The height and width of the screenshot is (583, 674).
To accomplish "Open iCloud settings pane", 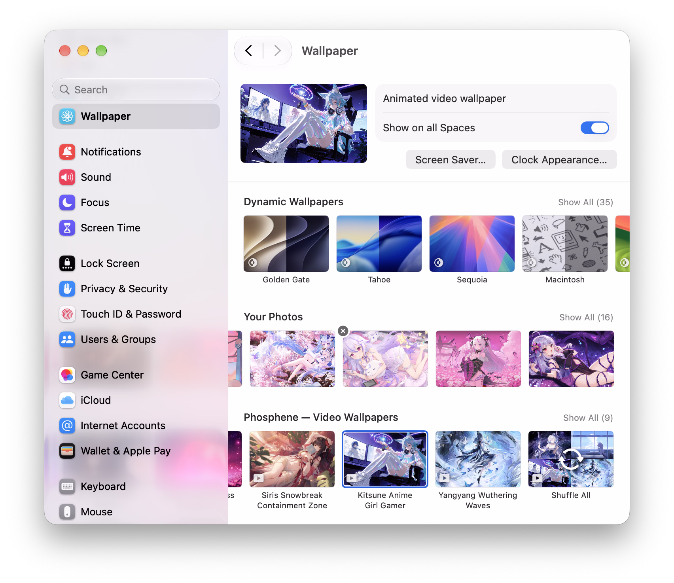I will [x=136, y=400].
